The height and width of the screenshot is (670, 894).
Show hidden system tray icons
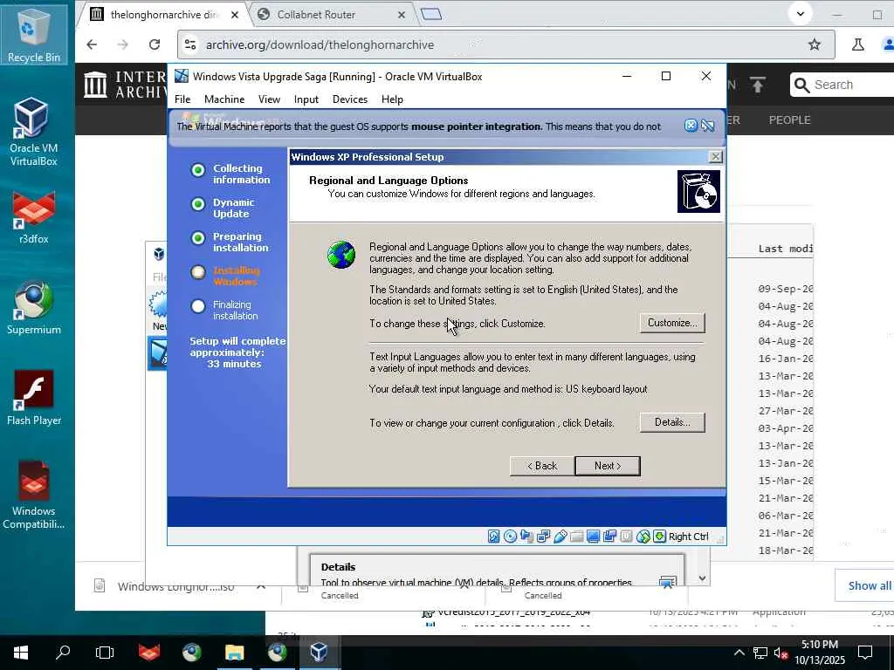[x=739, y=653]
